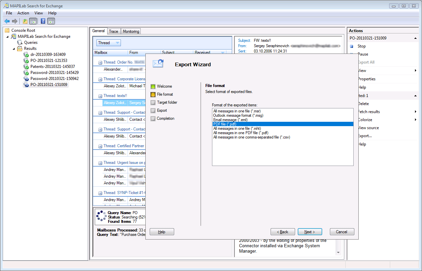Collapse the 'Thread: Urgent Issue' group
Image resolution: width=422 pixels, height=271 pixels.
point(100,163)
